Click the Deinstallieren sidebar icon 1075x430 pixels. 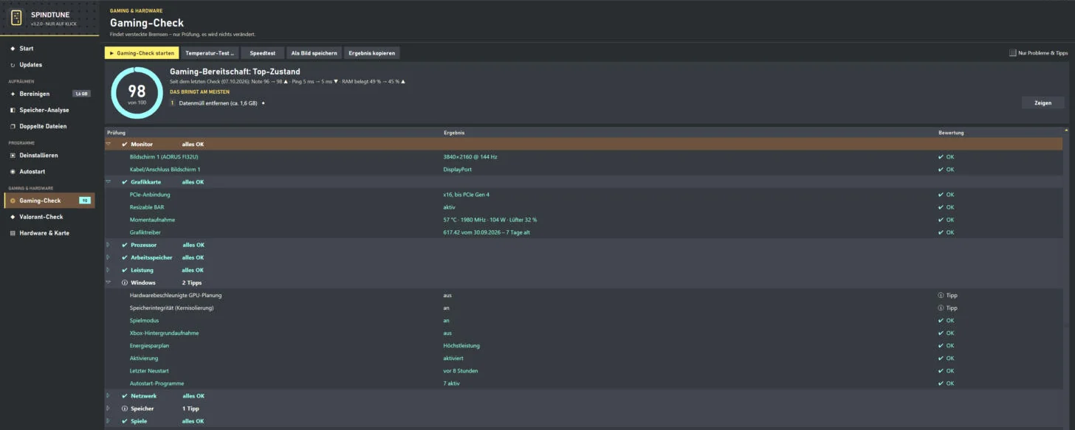13,156
